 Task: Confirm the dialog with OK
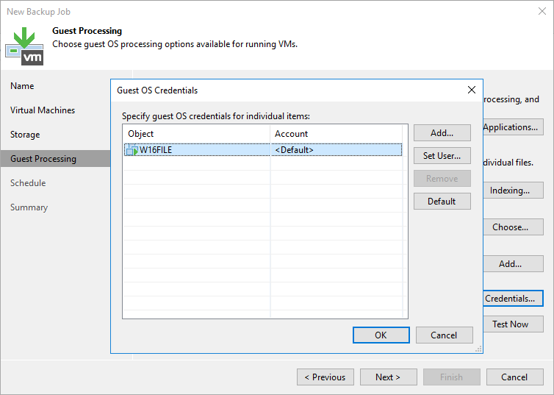(x=381, y=335)
